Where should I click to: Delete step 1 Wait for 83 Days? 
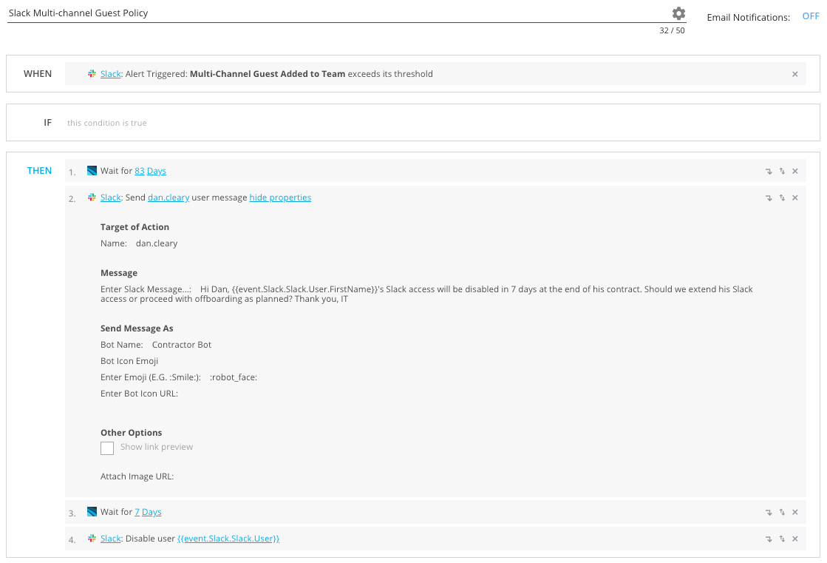click(x=794, y=171)
